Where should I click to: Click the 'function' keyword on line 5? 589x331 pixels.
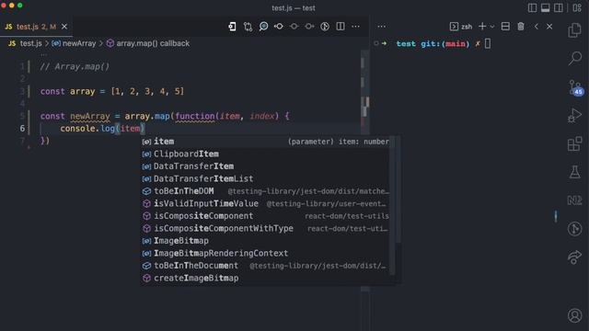point(195,116)
